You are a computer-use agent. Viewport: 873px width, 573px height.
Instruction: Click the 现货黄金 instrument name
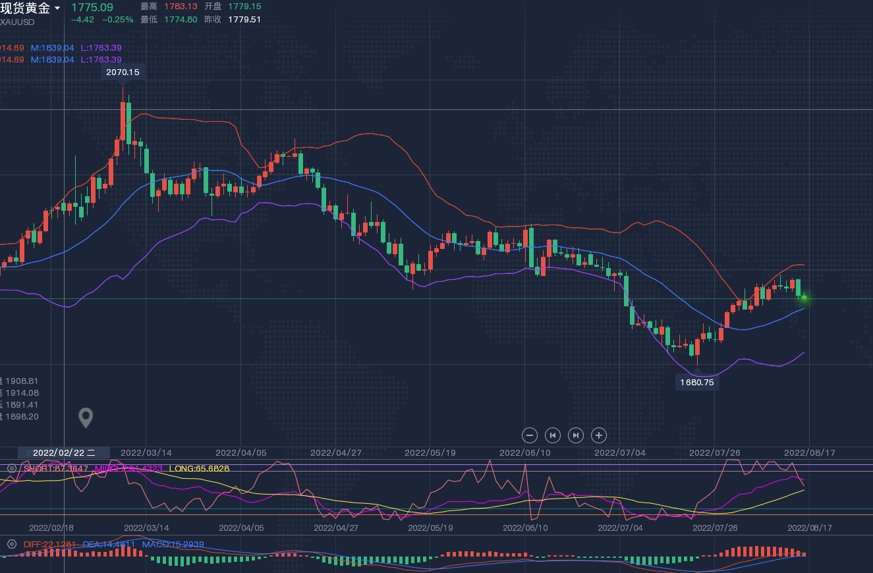coord(25,8)
